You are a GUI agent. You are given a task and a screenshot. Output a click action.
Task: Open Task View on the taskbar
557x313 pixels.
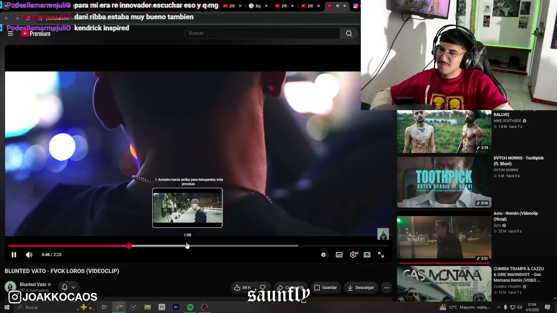(104, 307)
